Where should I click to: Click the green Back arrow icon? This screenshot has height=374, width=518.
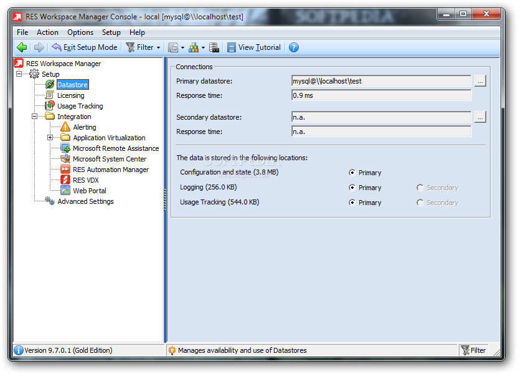pyautogui.click(x=22, y=47)
